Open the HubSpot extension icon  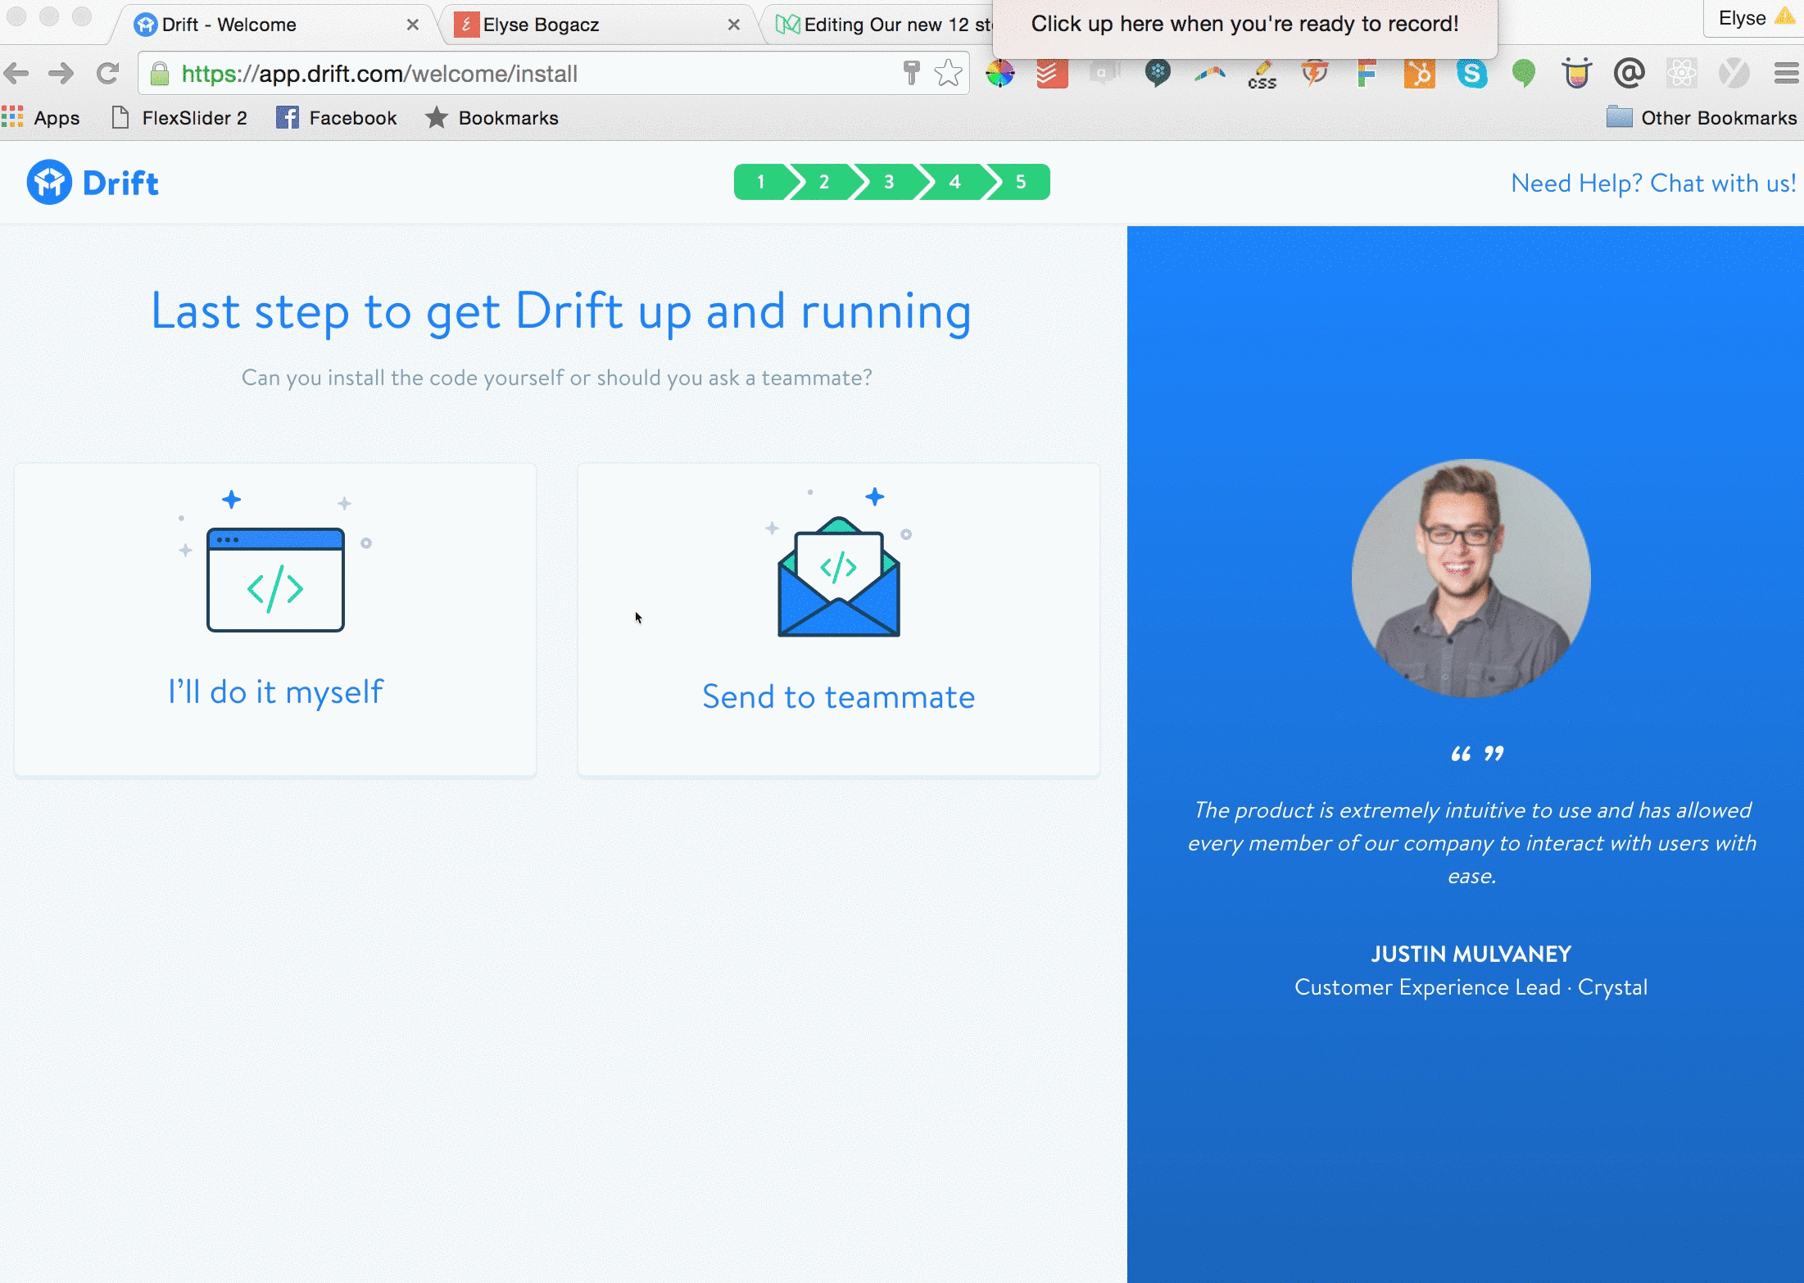point(1419,74)
